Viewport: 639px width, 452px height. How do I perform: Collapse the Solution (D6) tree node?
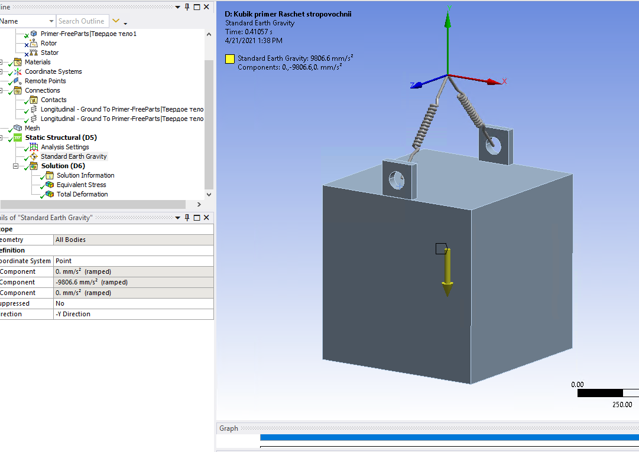(16, 166)
